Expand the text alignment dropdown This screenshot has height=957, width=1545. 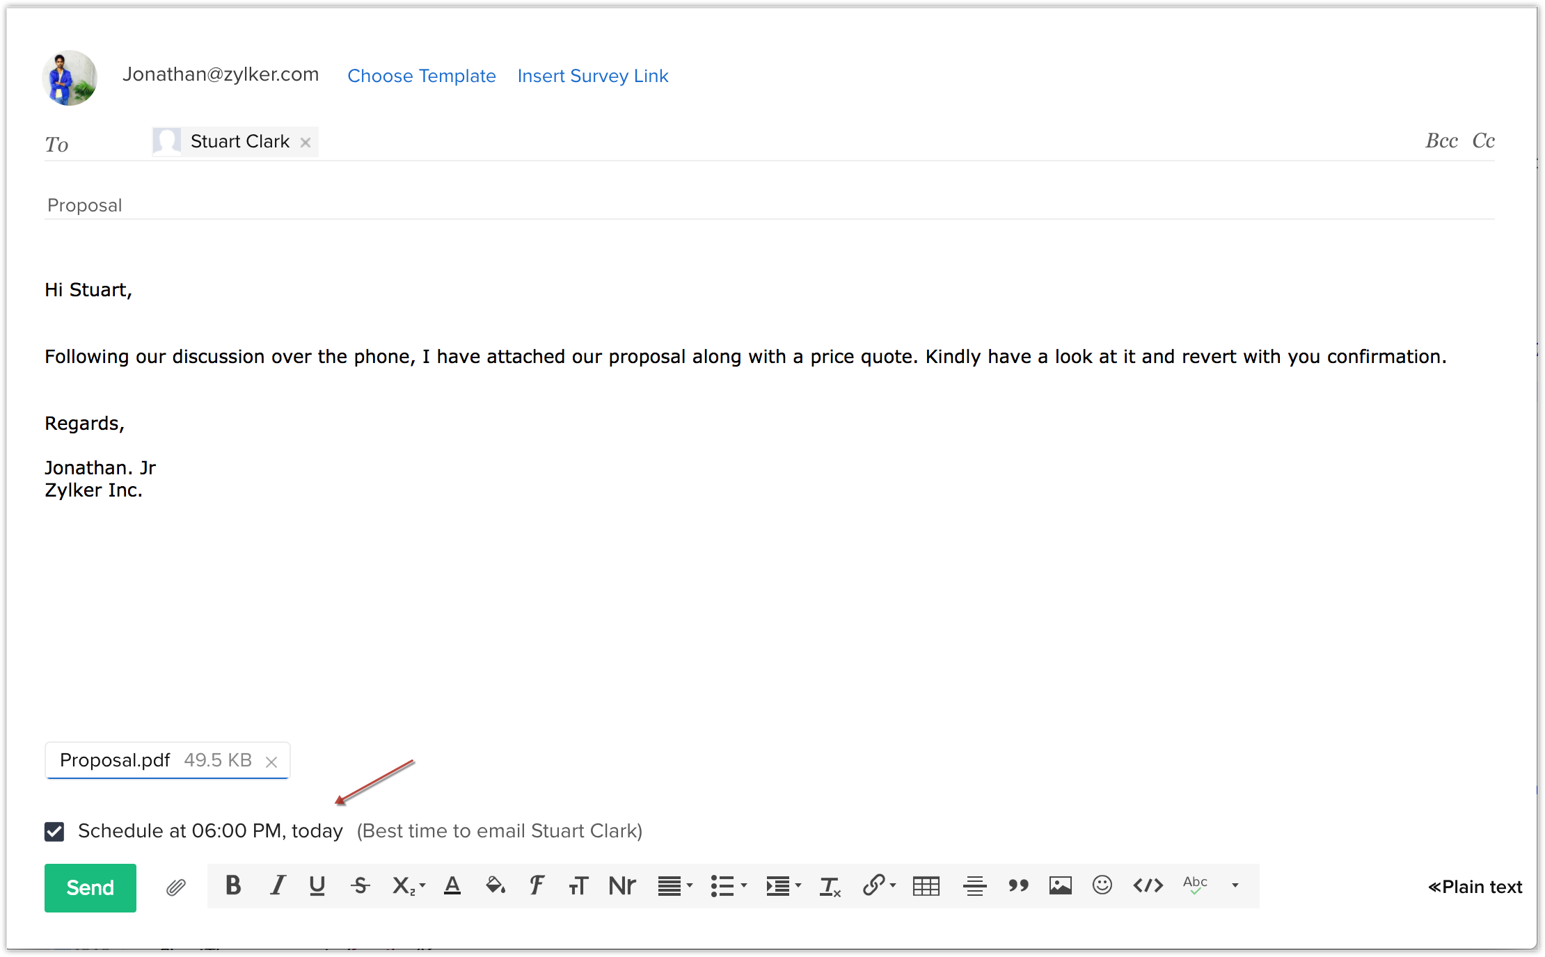point(689,885)
